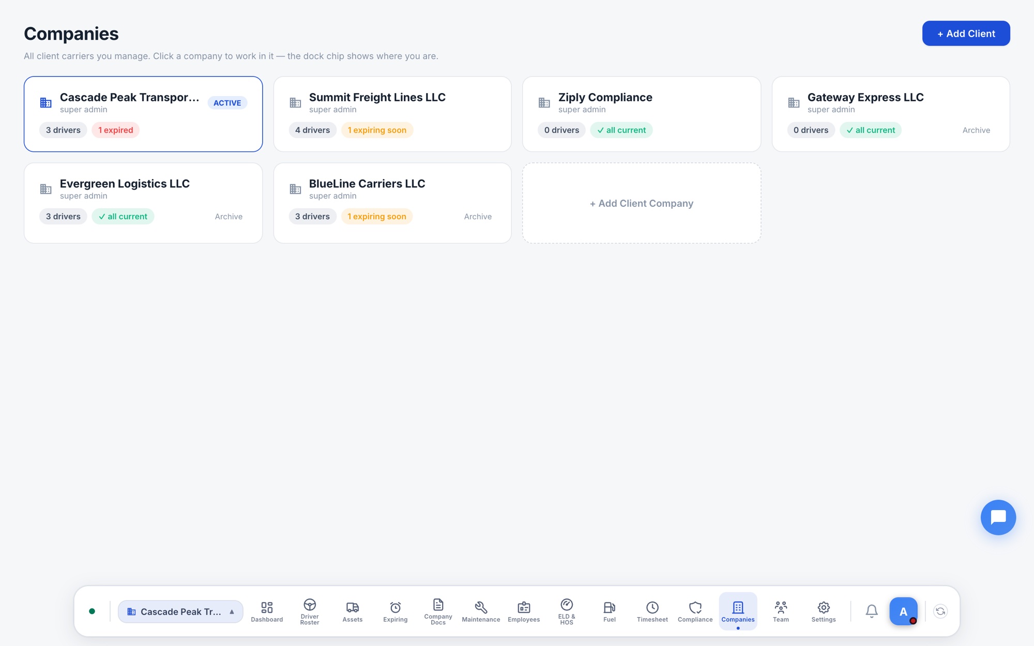The width and height of the screenshot is (1034, 646).
Task: Click Ziply Compliance building icon
Action: point(544,103)
